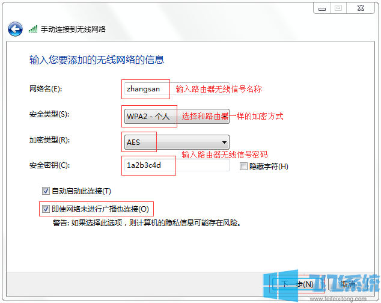Toggle the start this connection automatically checkbox
The image size is (381, 303).
pos(46,191)
